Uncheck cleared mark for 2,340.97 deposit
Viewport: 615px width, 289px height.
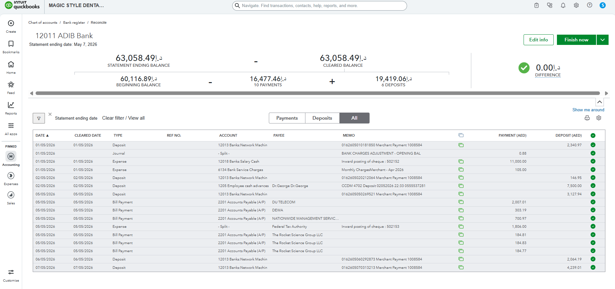click(x=593, y=145)
